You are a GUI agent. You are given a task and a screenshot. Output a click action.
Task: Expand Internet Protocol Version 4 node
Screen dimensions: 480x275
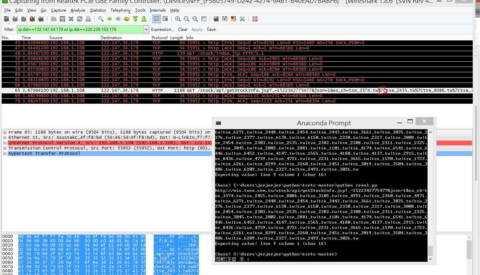point(5,143)
